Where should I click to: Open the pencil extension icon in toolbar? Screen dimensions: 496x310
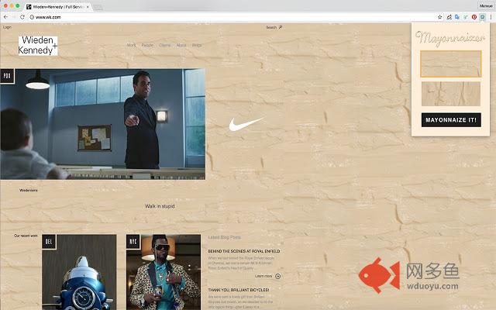pos(449,17)
